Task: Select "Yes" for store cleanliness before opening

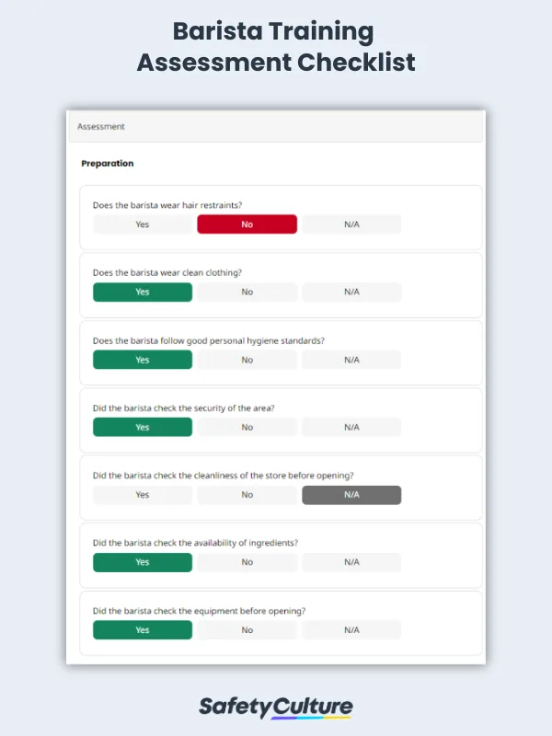Action: (142, 494)
